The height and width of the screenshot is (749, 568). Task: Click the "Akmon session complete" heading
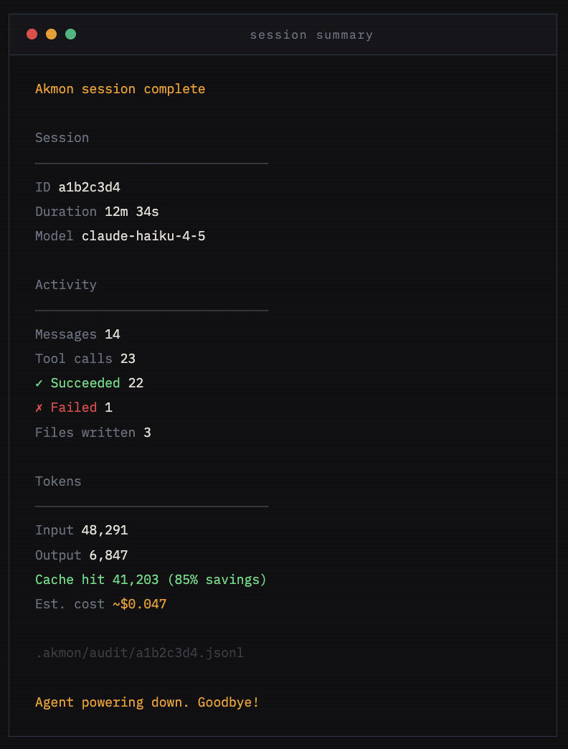(x=120, y=89)
